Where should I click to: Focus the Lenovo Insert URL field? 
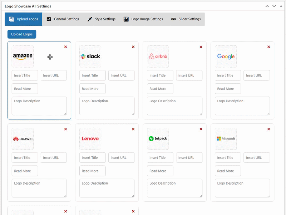coord(121,157)
